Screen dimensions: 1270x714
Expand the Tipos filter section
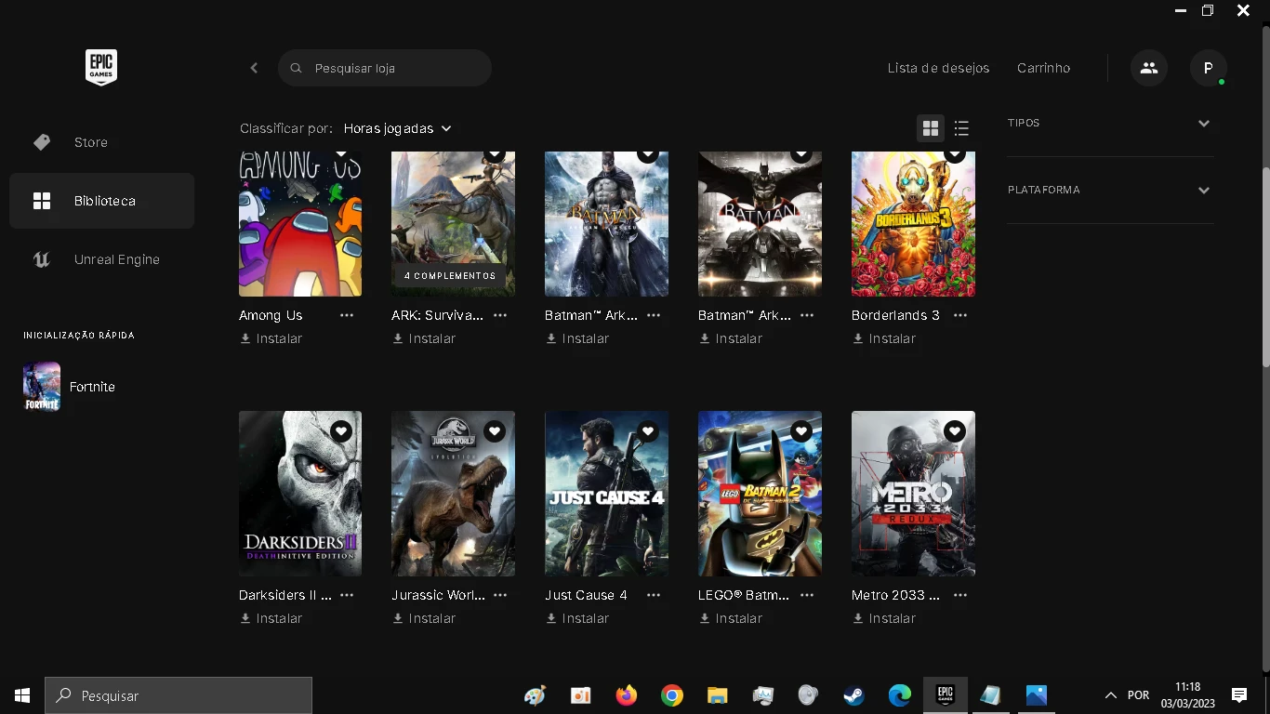pos(1110,124)
